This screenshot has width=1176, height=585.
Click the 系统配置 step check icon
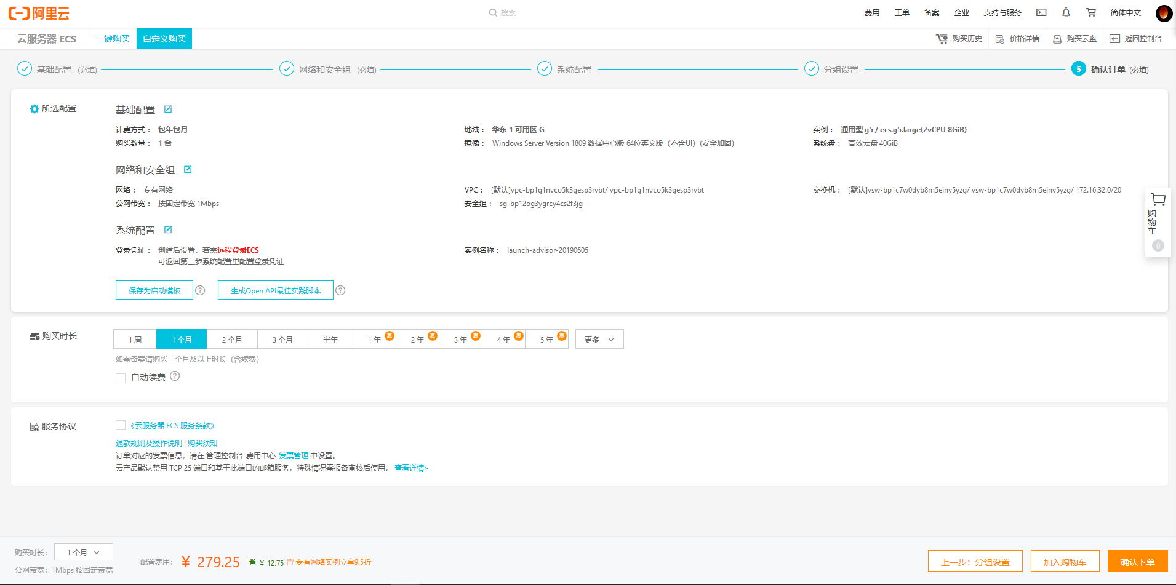545,68
